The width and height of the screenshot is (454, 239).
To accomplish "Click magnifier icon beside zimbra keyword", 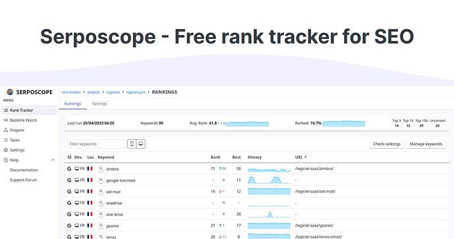I will (x=101, y=169).
